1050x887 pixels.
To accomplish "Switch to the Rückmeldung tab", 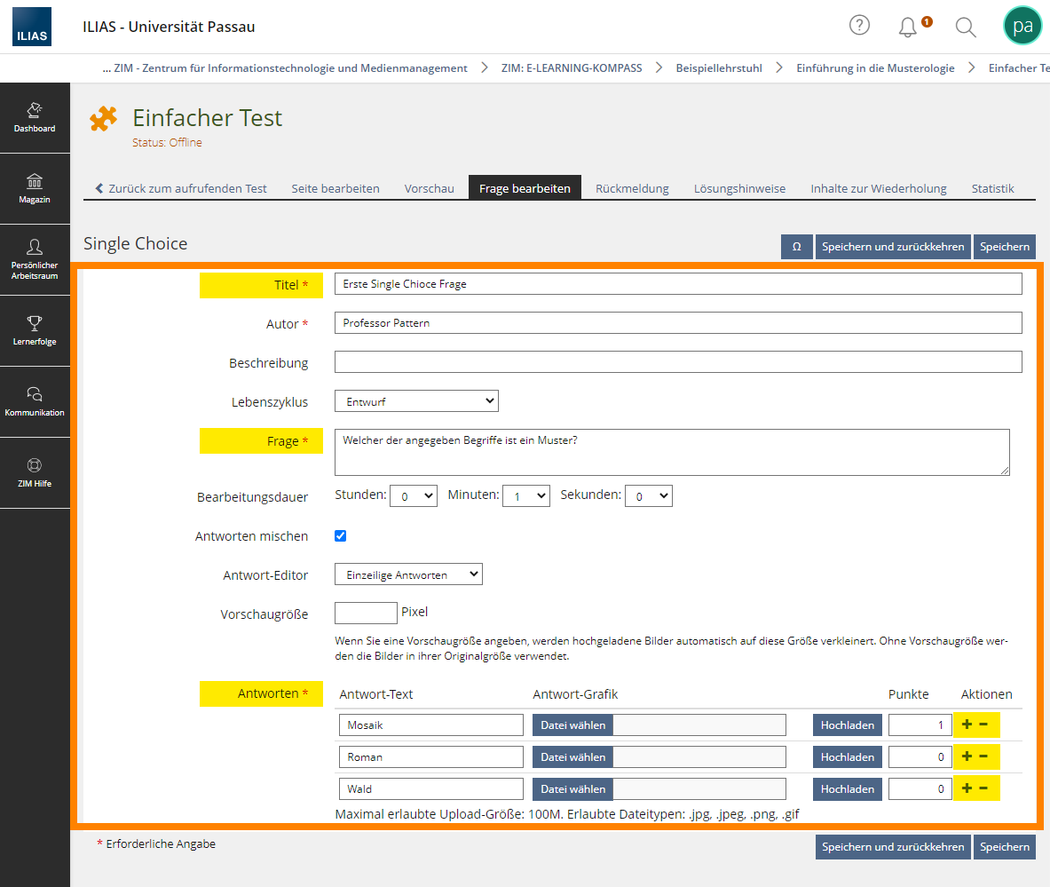I will [x=632, y=188].
